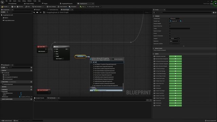
Task: Open Find in the blueprint toolbar
Action: point(27,7)
